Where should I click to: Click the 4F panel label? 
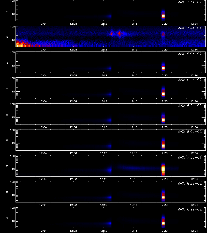(7, 88)
